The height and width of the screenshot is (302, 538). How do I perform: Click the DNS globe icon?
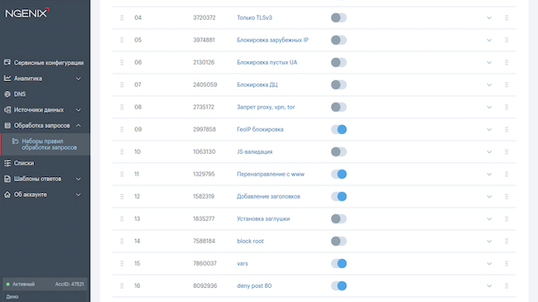click(7, 94)
